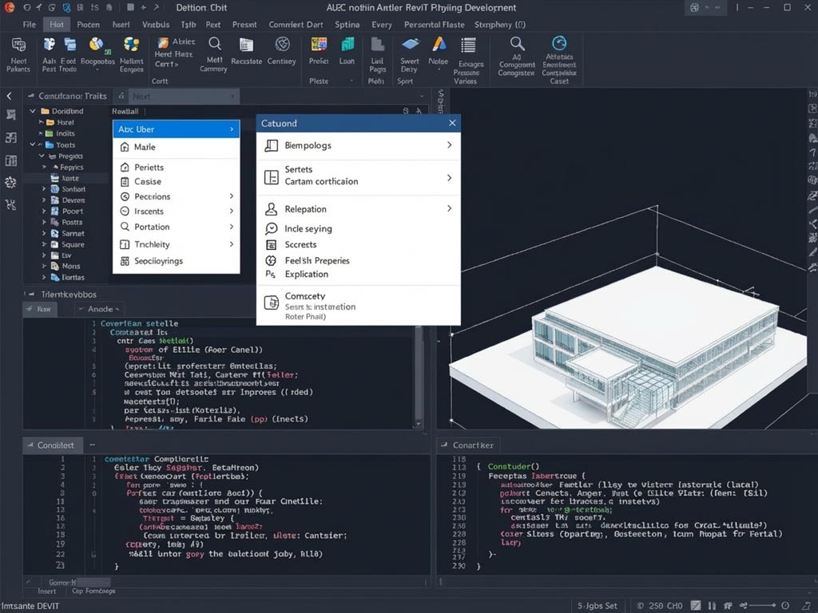Select the Conartker panel tab

pyautogui.click(x=468, y=445)
